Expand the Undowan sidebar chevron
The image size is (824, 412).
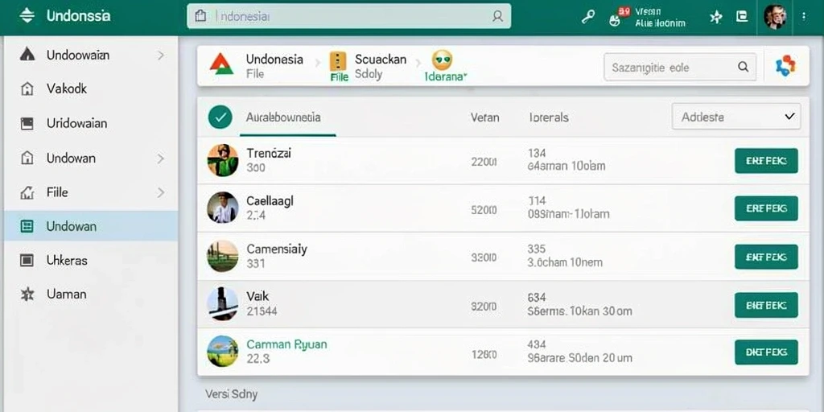161,159
